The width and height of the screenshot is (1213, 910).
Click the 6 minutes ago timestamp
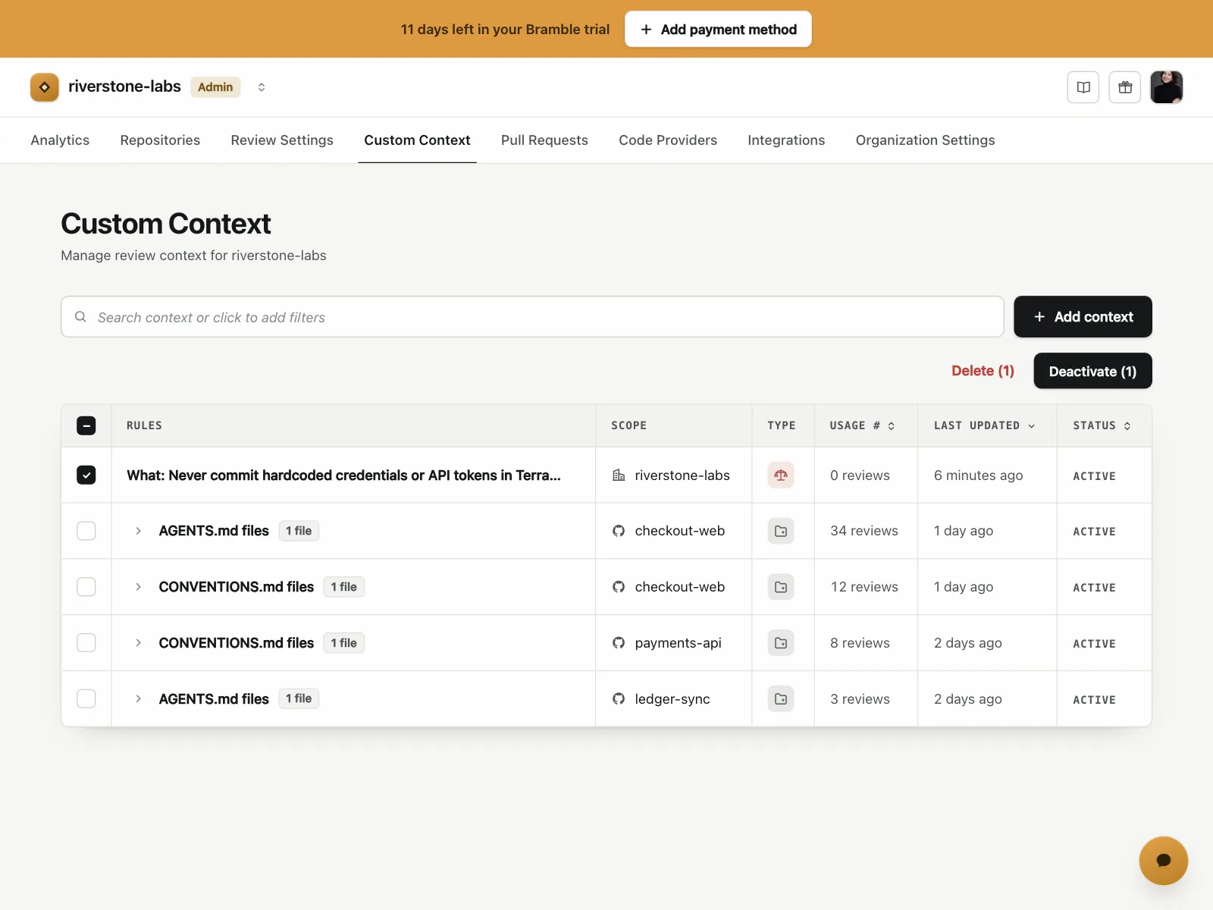click(x=978, y=475)
